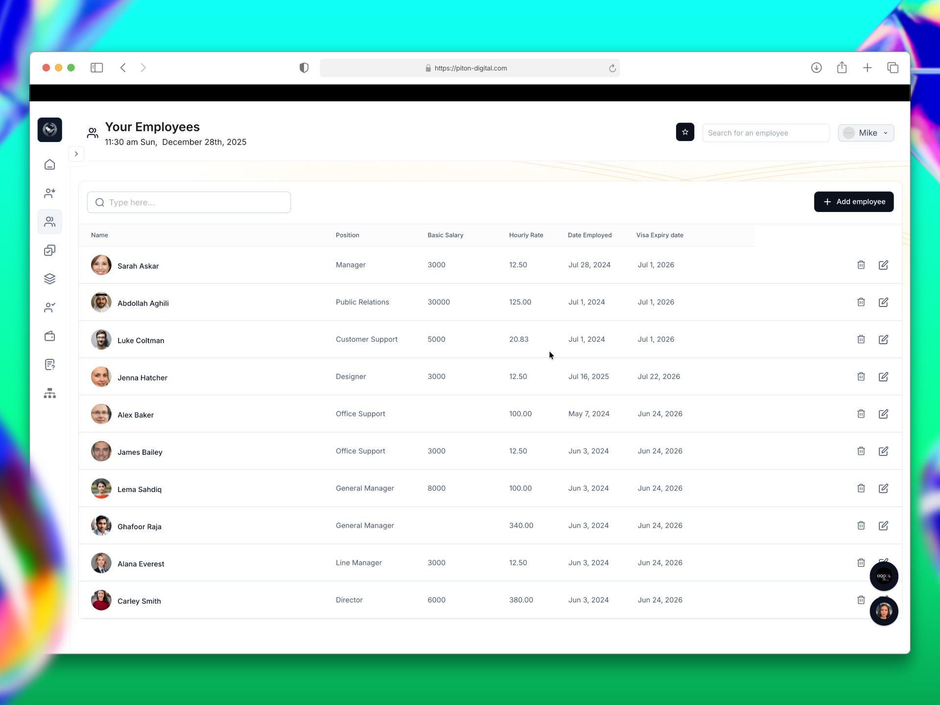Click the 'Type here' employee search field
940x705 pixels.
click(x=188, y=202)
